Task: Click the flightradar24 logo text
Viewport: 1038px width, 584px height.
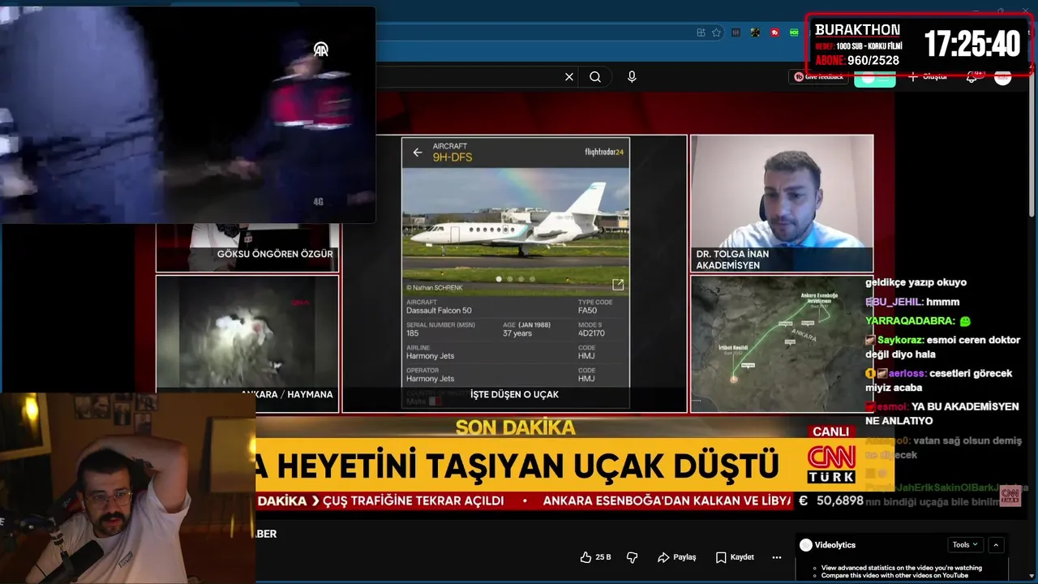Action: [x=604, y=152]
